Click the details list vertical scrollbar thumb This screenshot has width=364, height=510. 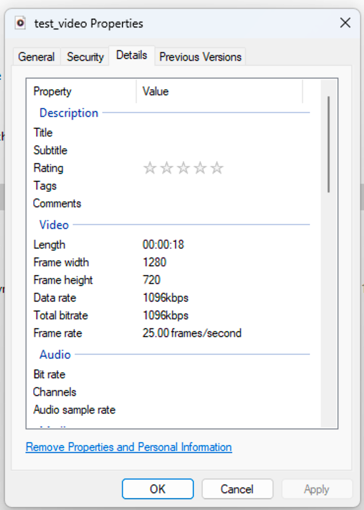pyautogui.click(x=328, y=144)
